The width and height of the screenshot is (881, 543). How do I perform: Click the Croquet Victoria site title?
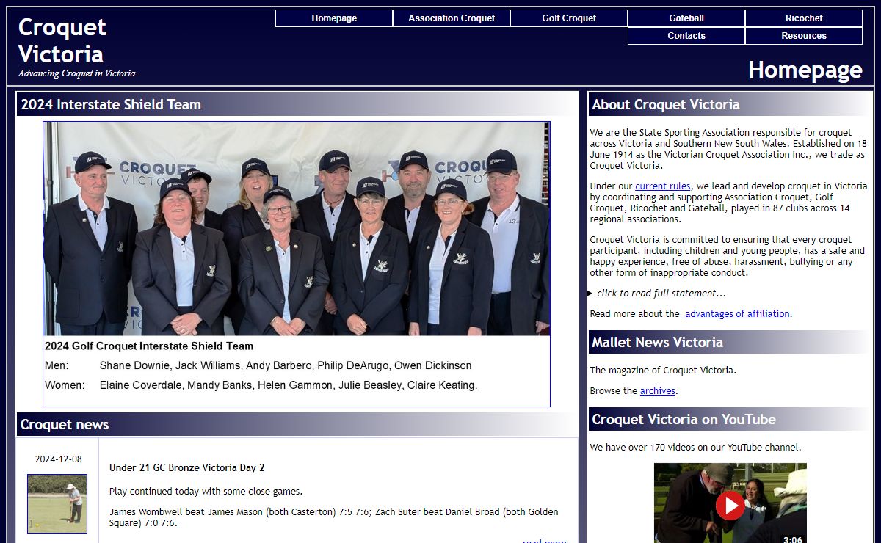click(x=62, y=40)
